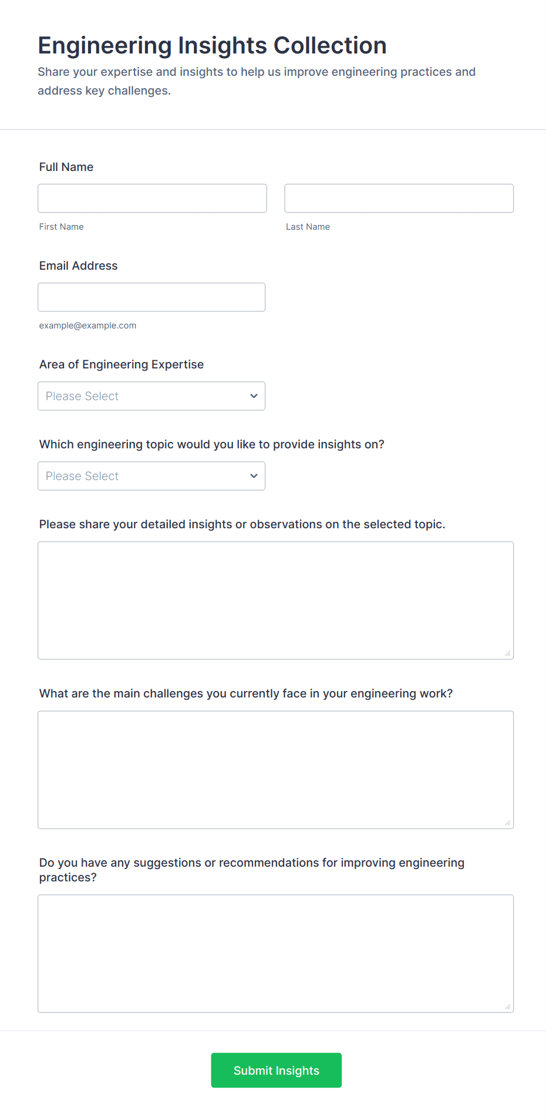Click the Email Address label

click(79, 266)
